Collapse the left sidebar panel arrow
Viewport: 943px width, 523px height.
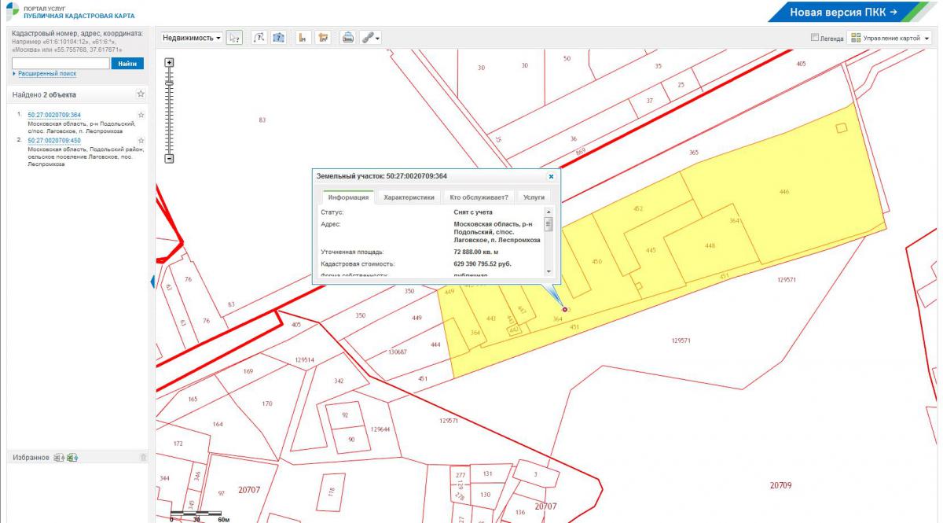click(x=152, y=282)
